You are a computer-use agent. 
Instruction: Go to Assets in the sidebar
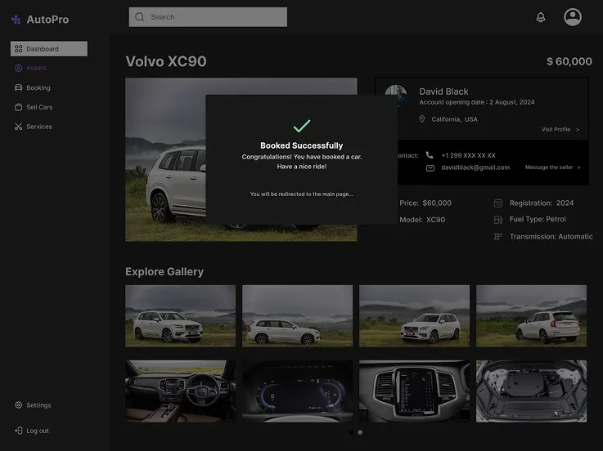pos(36,68)
